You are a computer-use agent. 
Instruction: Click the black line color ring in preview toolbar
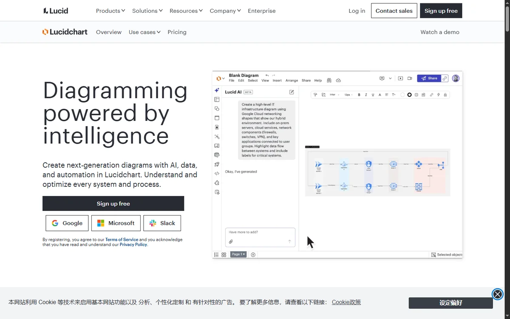click(409, 95)
